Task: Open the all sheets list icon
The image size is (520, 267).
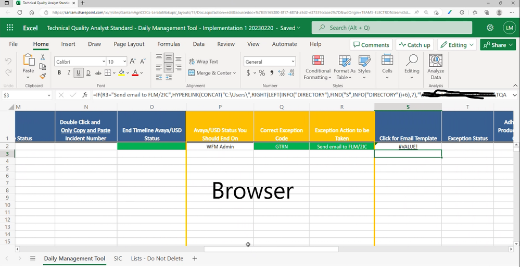Action: [x=32, y=258]
